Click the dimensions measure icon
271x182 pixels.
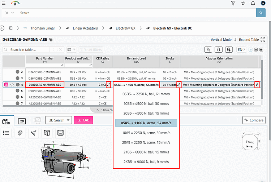pos(37,120)
